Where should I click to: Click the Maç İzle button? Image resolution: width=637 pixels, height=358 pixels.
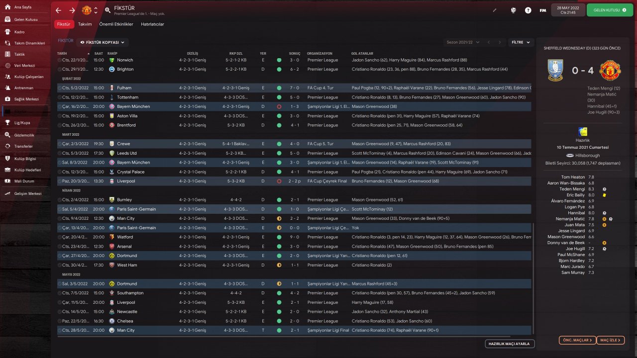610,340
